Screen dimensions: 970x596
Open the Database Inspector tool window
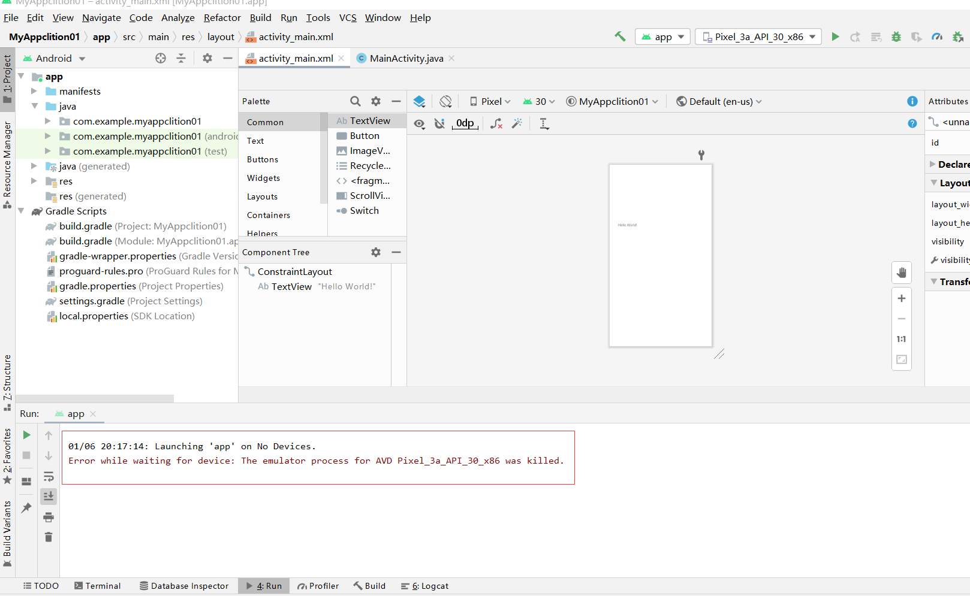click(183, 586)
